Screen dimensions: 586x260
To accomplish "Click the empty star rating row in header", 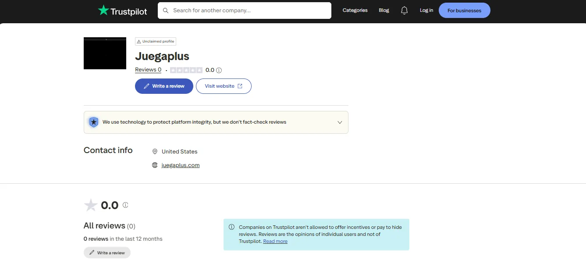I will pyautogui.click(x=186, y=70).
